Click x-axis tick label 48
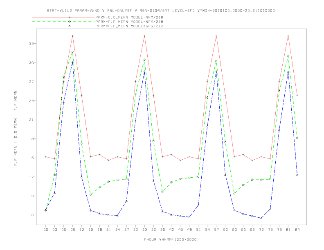Viewport: 324px width, 250px height. point(189,230)
